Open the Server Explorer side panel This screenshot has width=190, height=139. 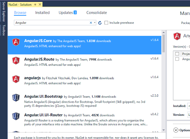pyautogui.click(x=4, y=12)
